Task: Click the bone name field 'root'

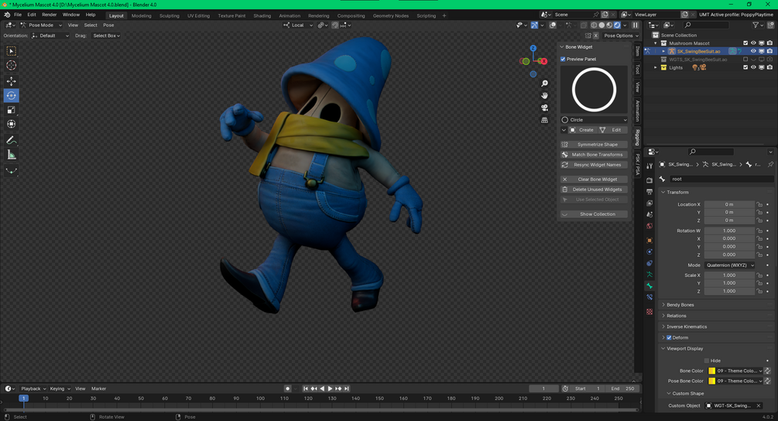Action: pyautogui.click(x=720, y=179)
